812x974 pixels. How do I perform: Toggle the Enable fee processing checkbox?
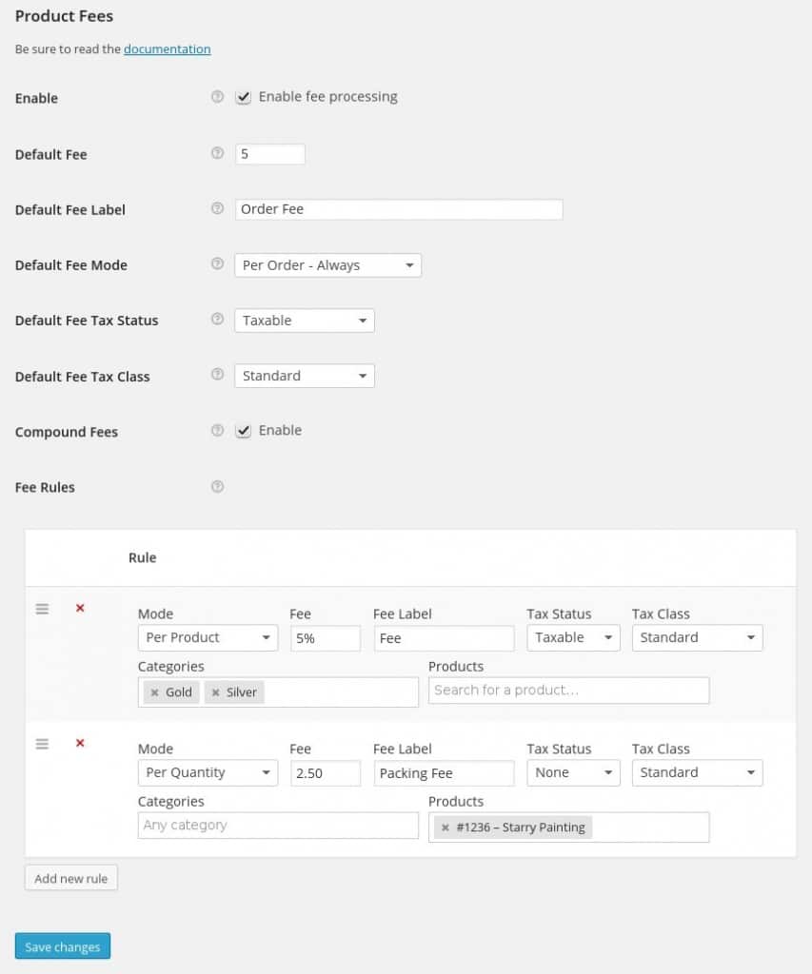pos(244,97)
